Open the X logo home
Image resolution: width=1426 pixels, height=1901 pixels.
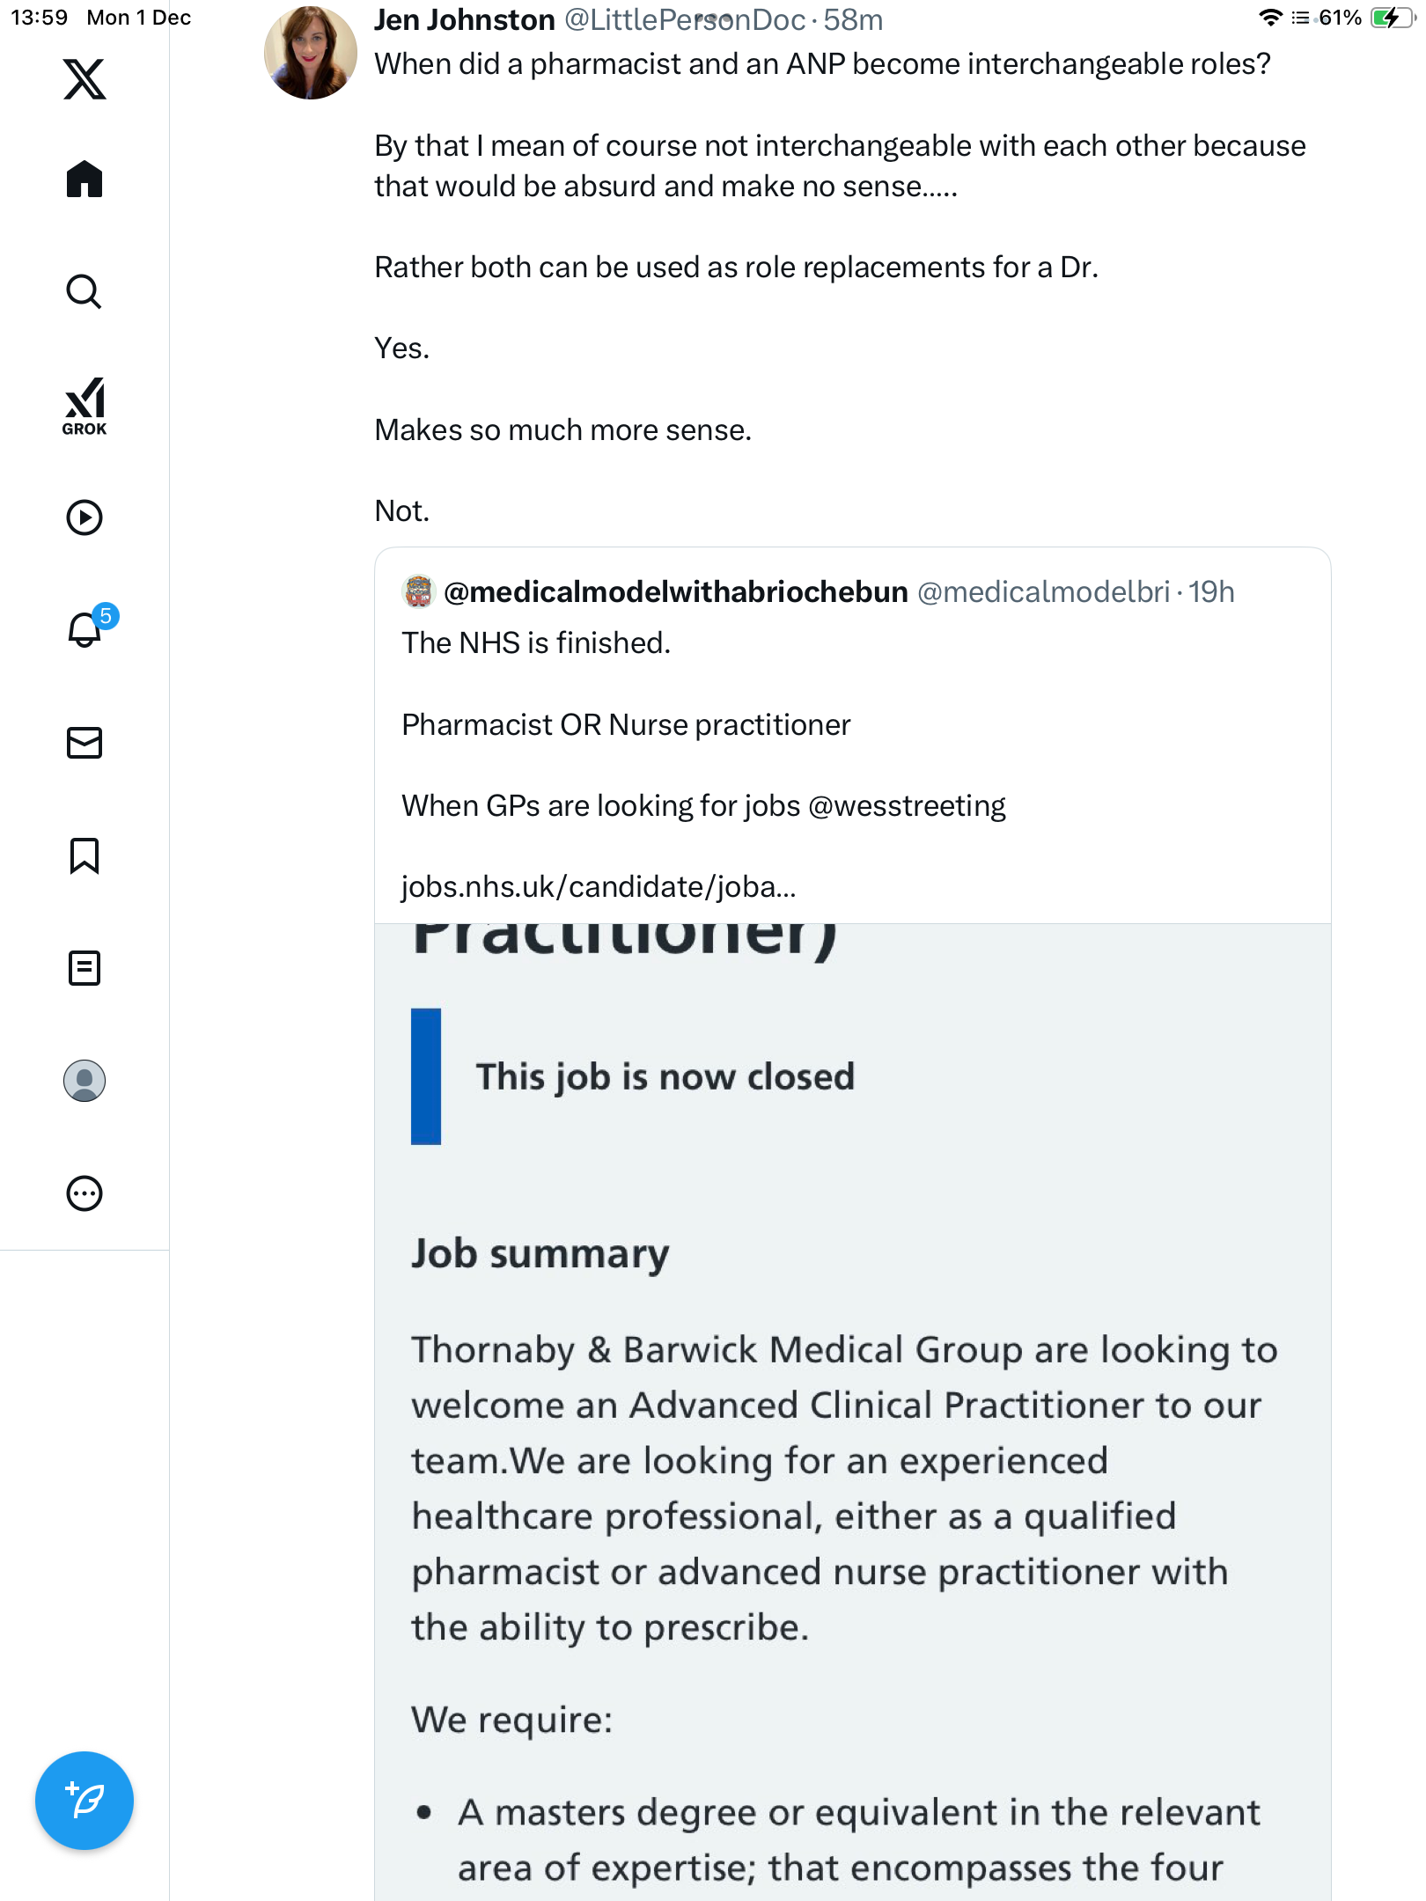point(85,79)
